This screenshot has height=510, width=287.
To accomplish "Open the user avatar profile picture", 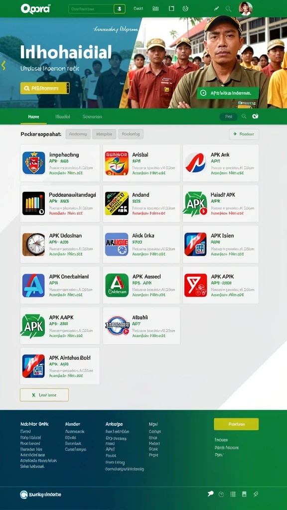I will pos(245,8).
